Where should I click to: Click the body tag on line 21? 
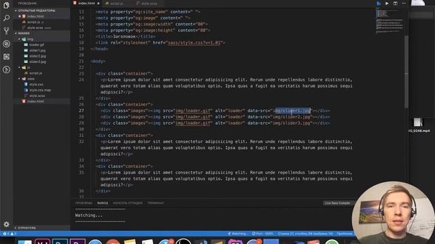coord(98,61)
